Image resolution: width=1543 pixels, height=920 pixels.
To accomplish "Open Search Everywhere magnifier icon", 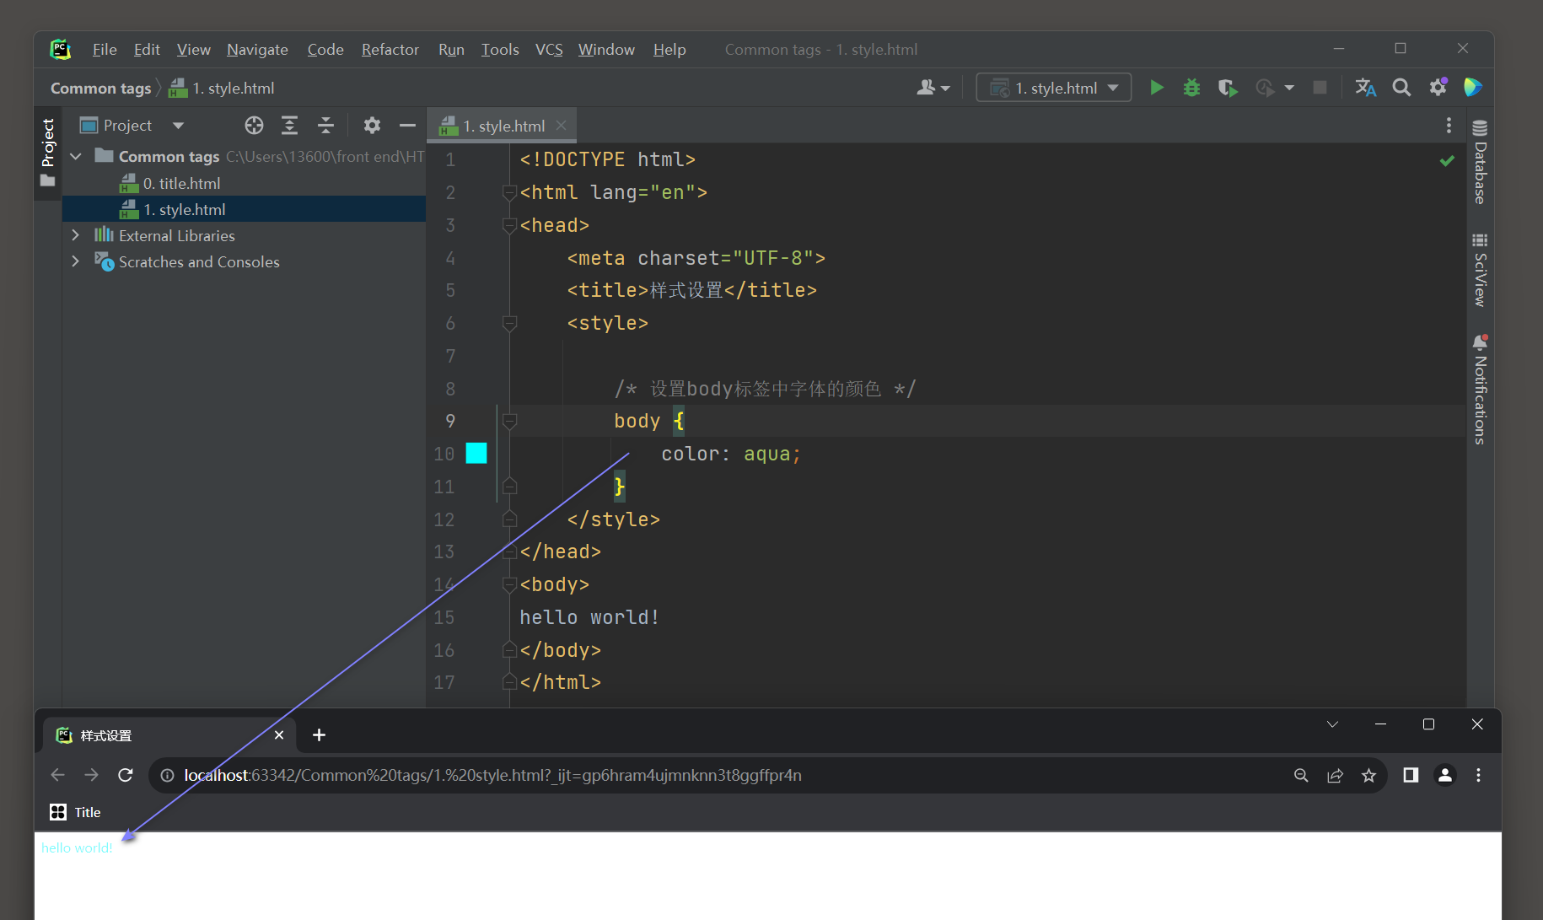I will click(1401, 88).
